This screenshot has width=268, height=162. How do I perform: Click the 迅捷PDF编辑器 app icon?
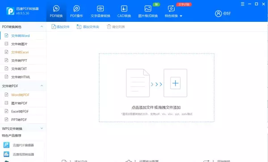click(7, 145)
